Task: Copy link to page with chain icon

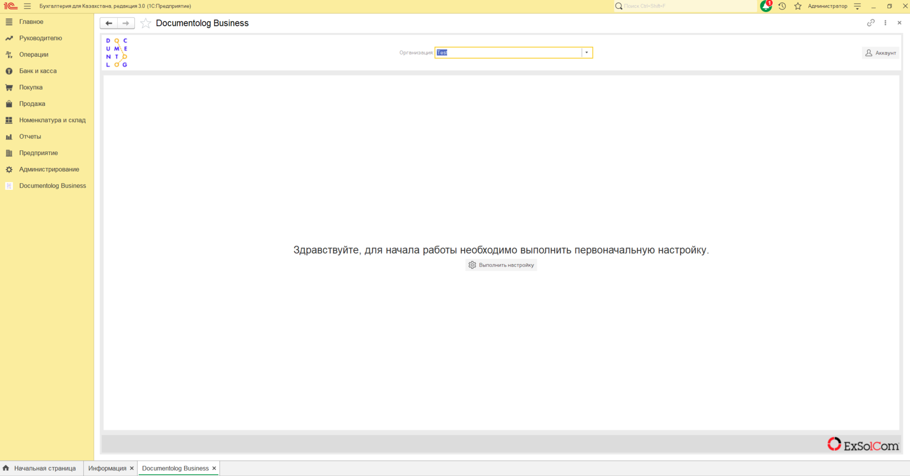Action: click(871, 22)
